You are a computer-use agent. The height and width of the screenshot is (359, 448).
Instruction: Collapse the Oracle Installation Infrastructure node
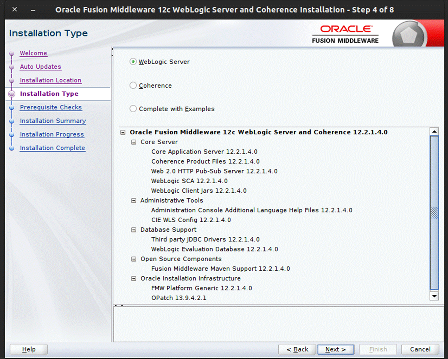(x=134, y=278)
